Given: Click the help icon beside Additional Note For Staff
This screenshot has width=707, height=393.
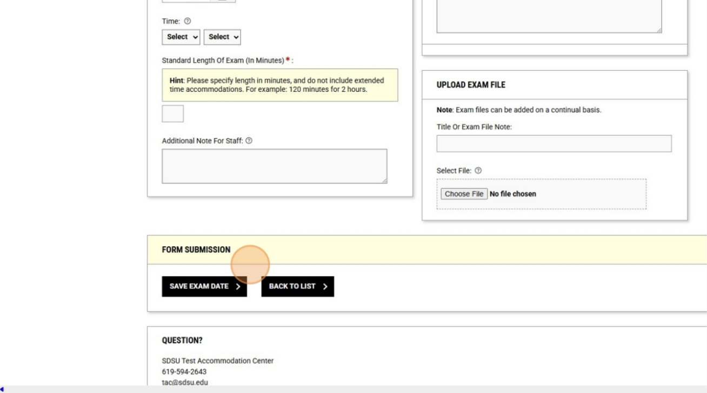Looking at the screenshot, I should 249,141.
